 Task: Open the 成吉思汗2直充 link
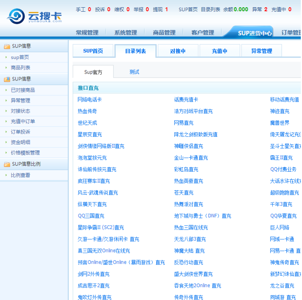(x=93, y=286)
